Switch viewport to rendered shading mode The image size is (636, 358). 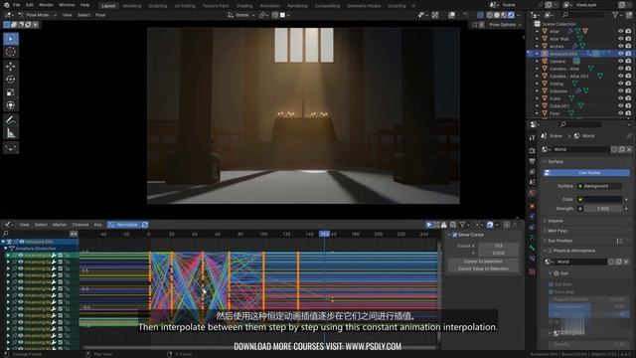point(511,15)
